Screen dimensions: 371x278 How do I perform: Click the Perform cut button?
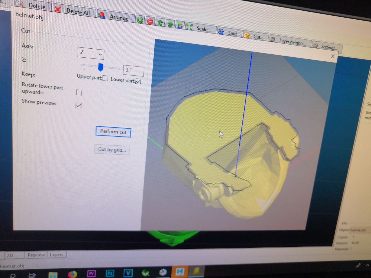pyautogui.click(x=113, y=131)
